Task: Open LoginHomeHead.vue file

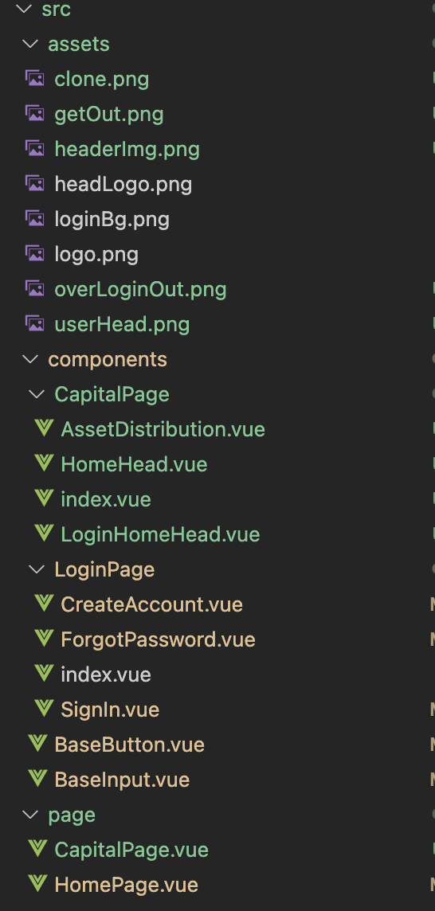Action: [160, 534]
